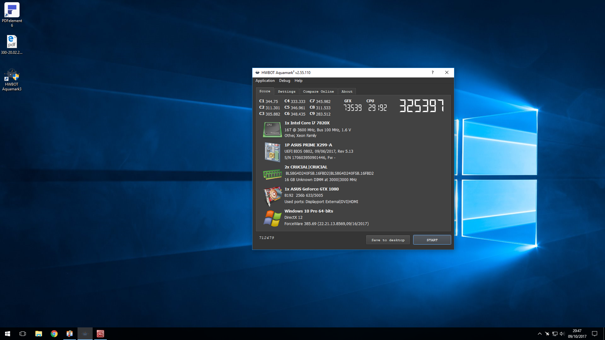Click the ASUS PRIME X299-A heading
Viewport: 605px width, 340px height.
[308, 145]
